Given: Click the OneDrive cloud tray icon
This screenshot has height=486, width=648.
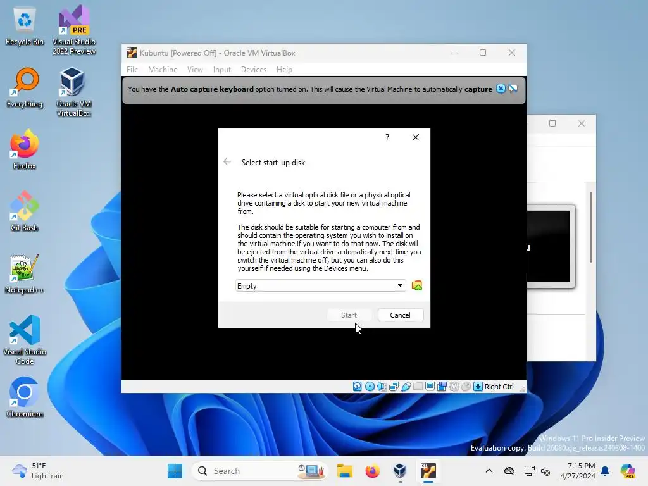Looking at the screenshot, I should click(509, 471).
